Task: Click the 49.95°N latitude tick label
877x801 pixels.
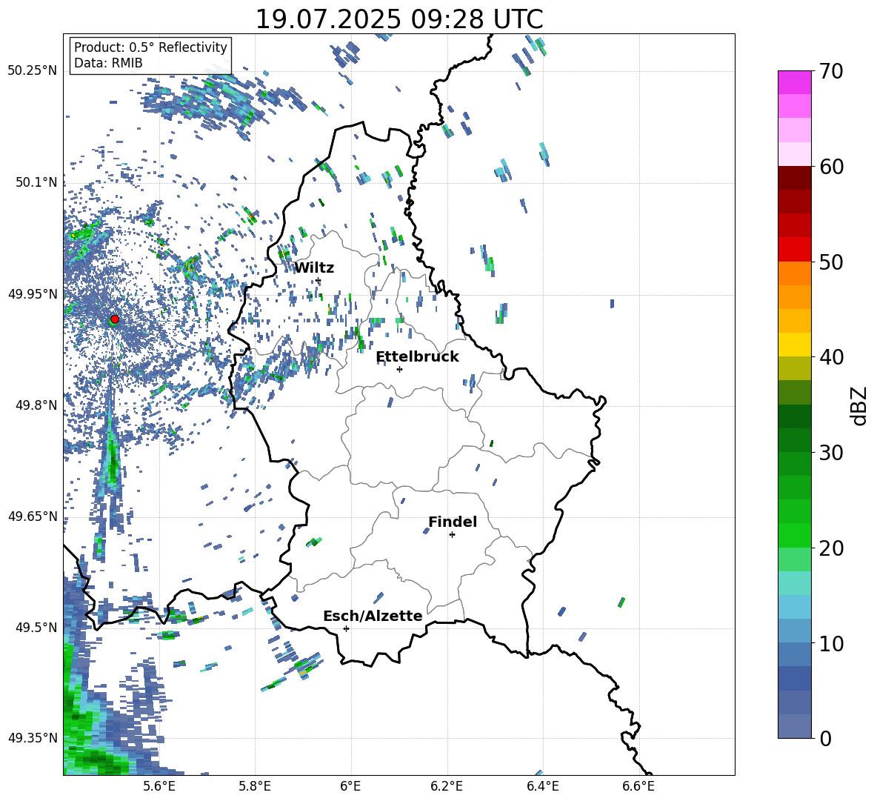Action: pos(33,294)
